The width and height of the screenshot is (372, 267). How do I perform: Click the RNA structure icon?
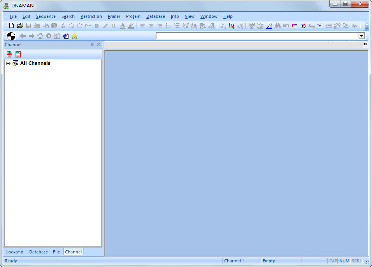(x=337, y=26)
